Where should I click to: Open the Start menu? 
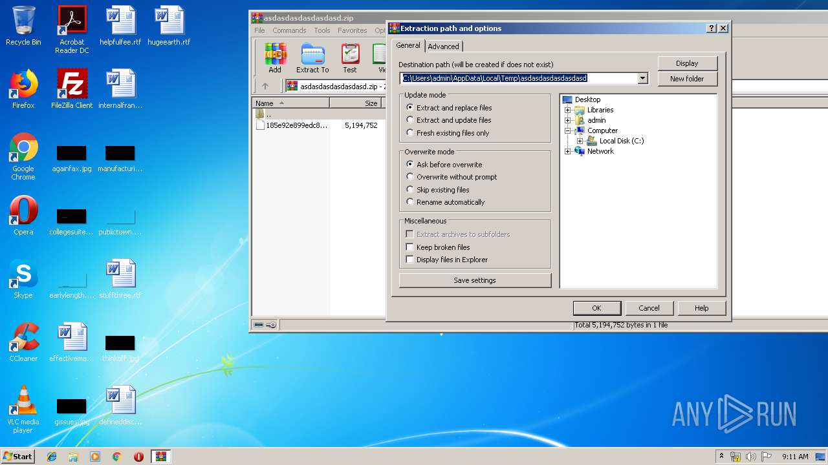click(18, 457)
